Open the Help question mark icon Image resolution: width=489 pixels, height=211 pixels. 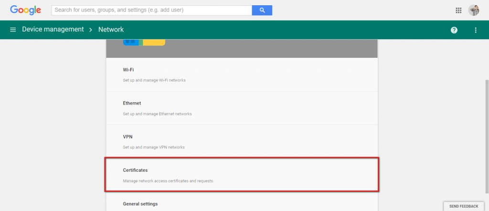[x=454, y=30]
